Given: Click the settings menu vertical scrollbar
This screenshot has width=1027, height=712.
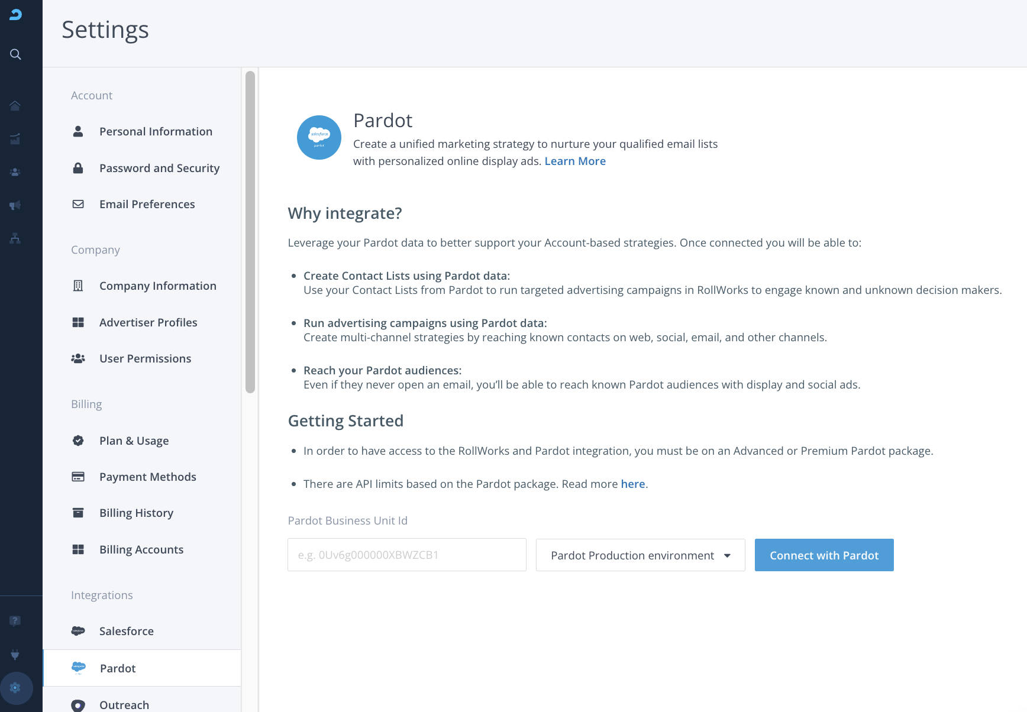Looking at the screenshot, I should click(250, 232).
